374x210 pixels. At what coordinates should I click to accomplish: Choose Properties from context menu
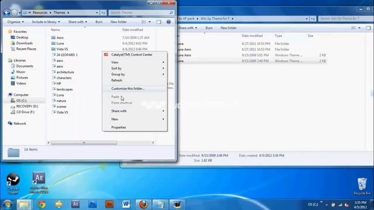[134, 127]
